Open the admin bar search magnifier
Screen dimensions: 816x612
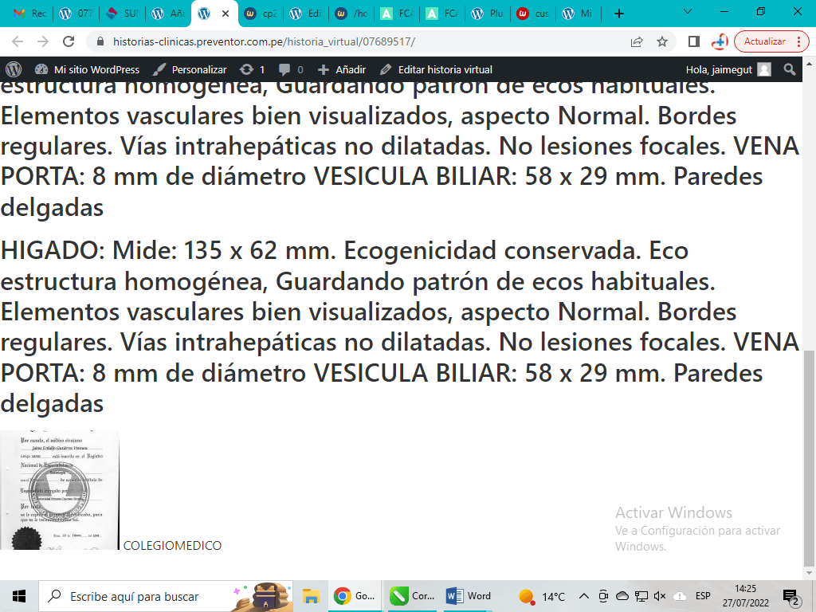pos(790,69)
